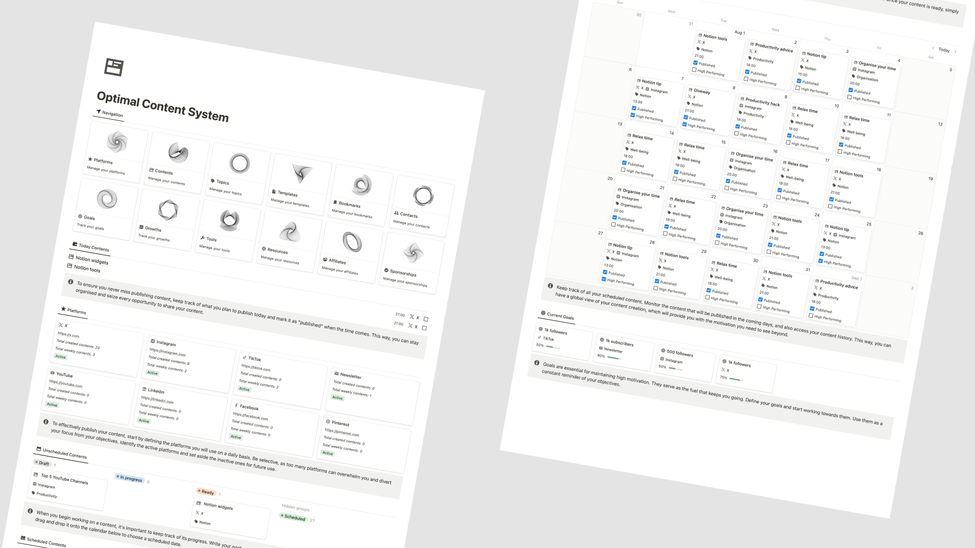This screenshot has height=548, width=975.
Task: Click the In progress status group label
Action: 129,478
